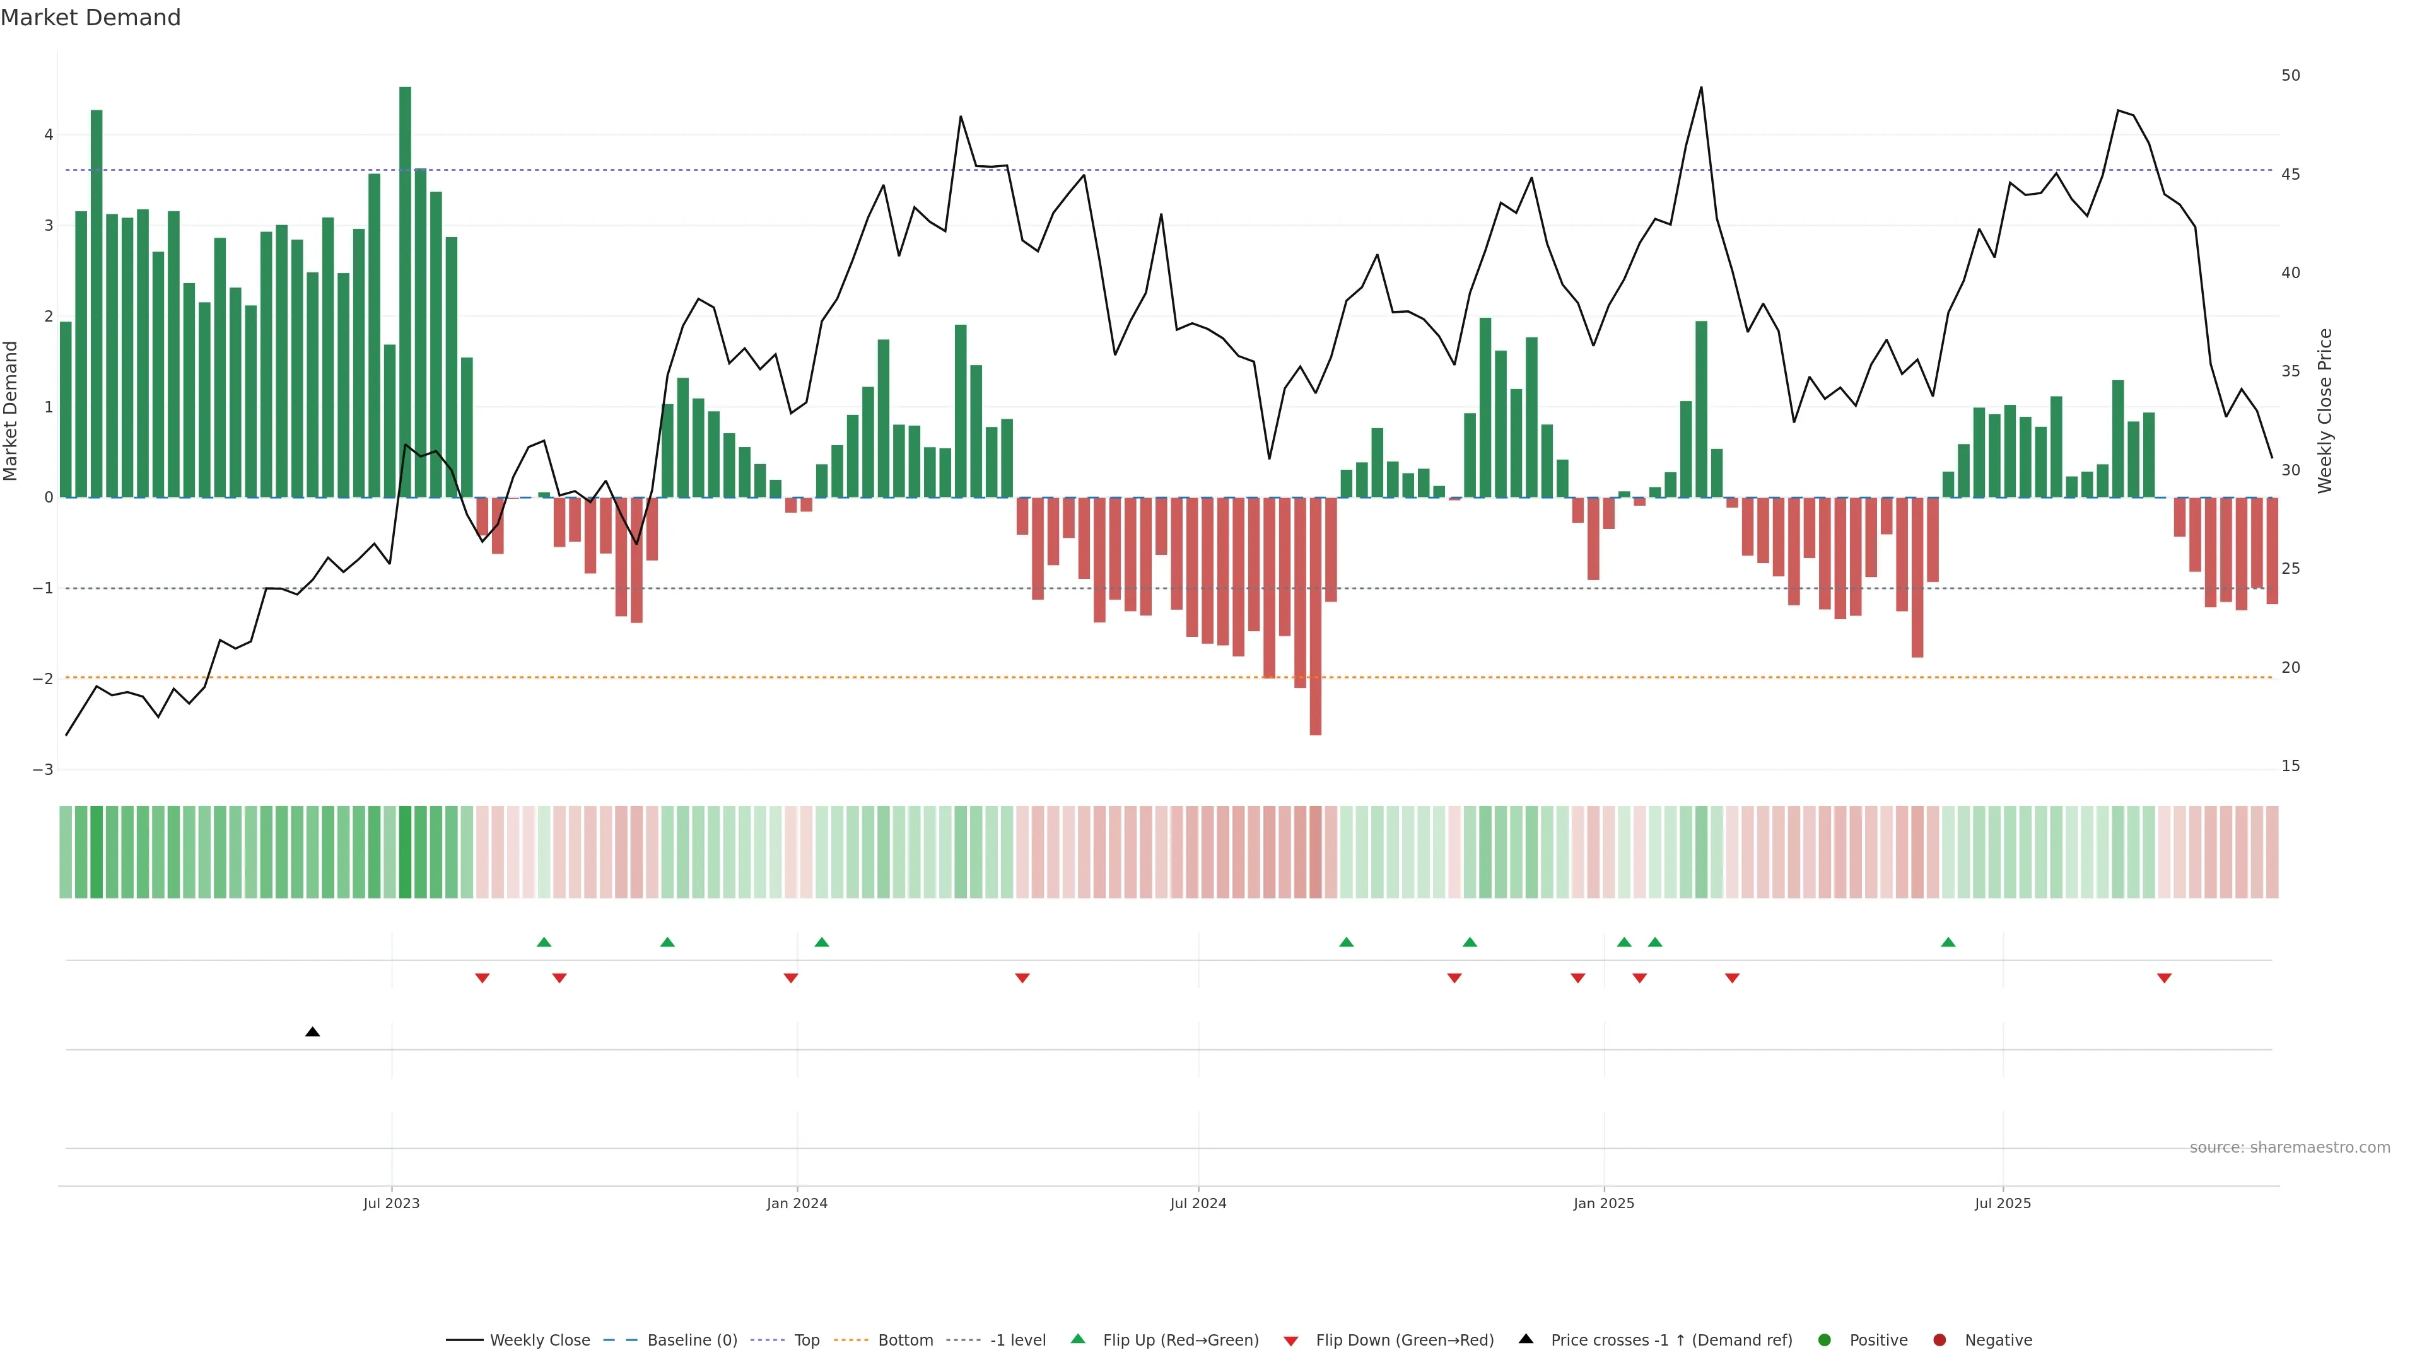Image resolution: width=2422 pixels, height=1362 pixels.
Task: Hide the Top dotted line via the legend
Action: tap(806, 1341)
